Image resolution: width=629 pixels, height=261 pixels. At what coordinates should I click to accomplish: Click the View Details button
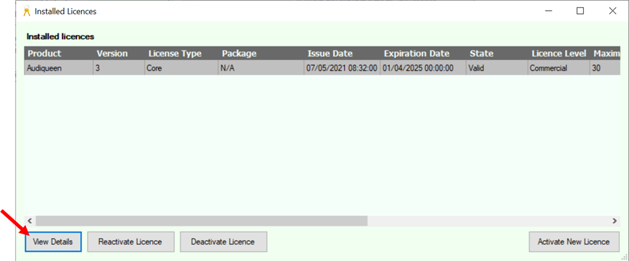54,242
